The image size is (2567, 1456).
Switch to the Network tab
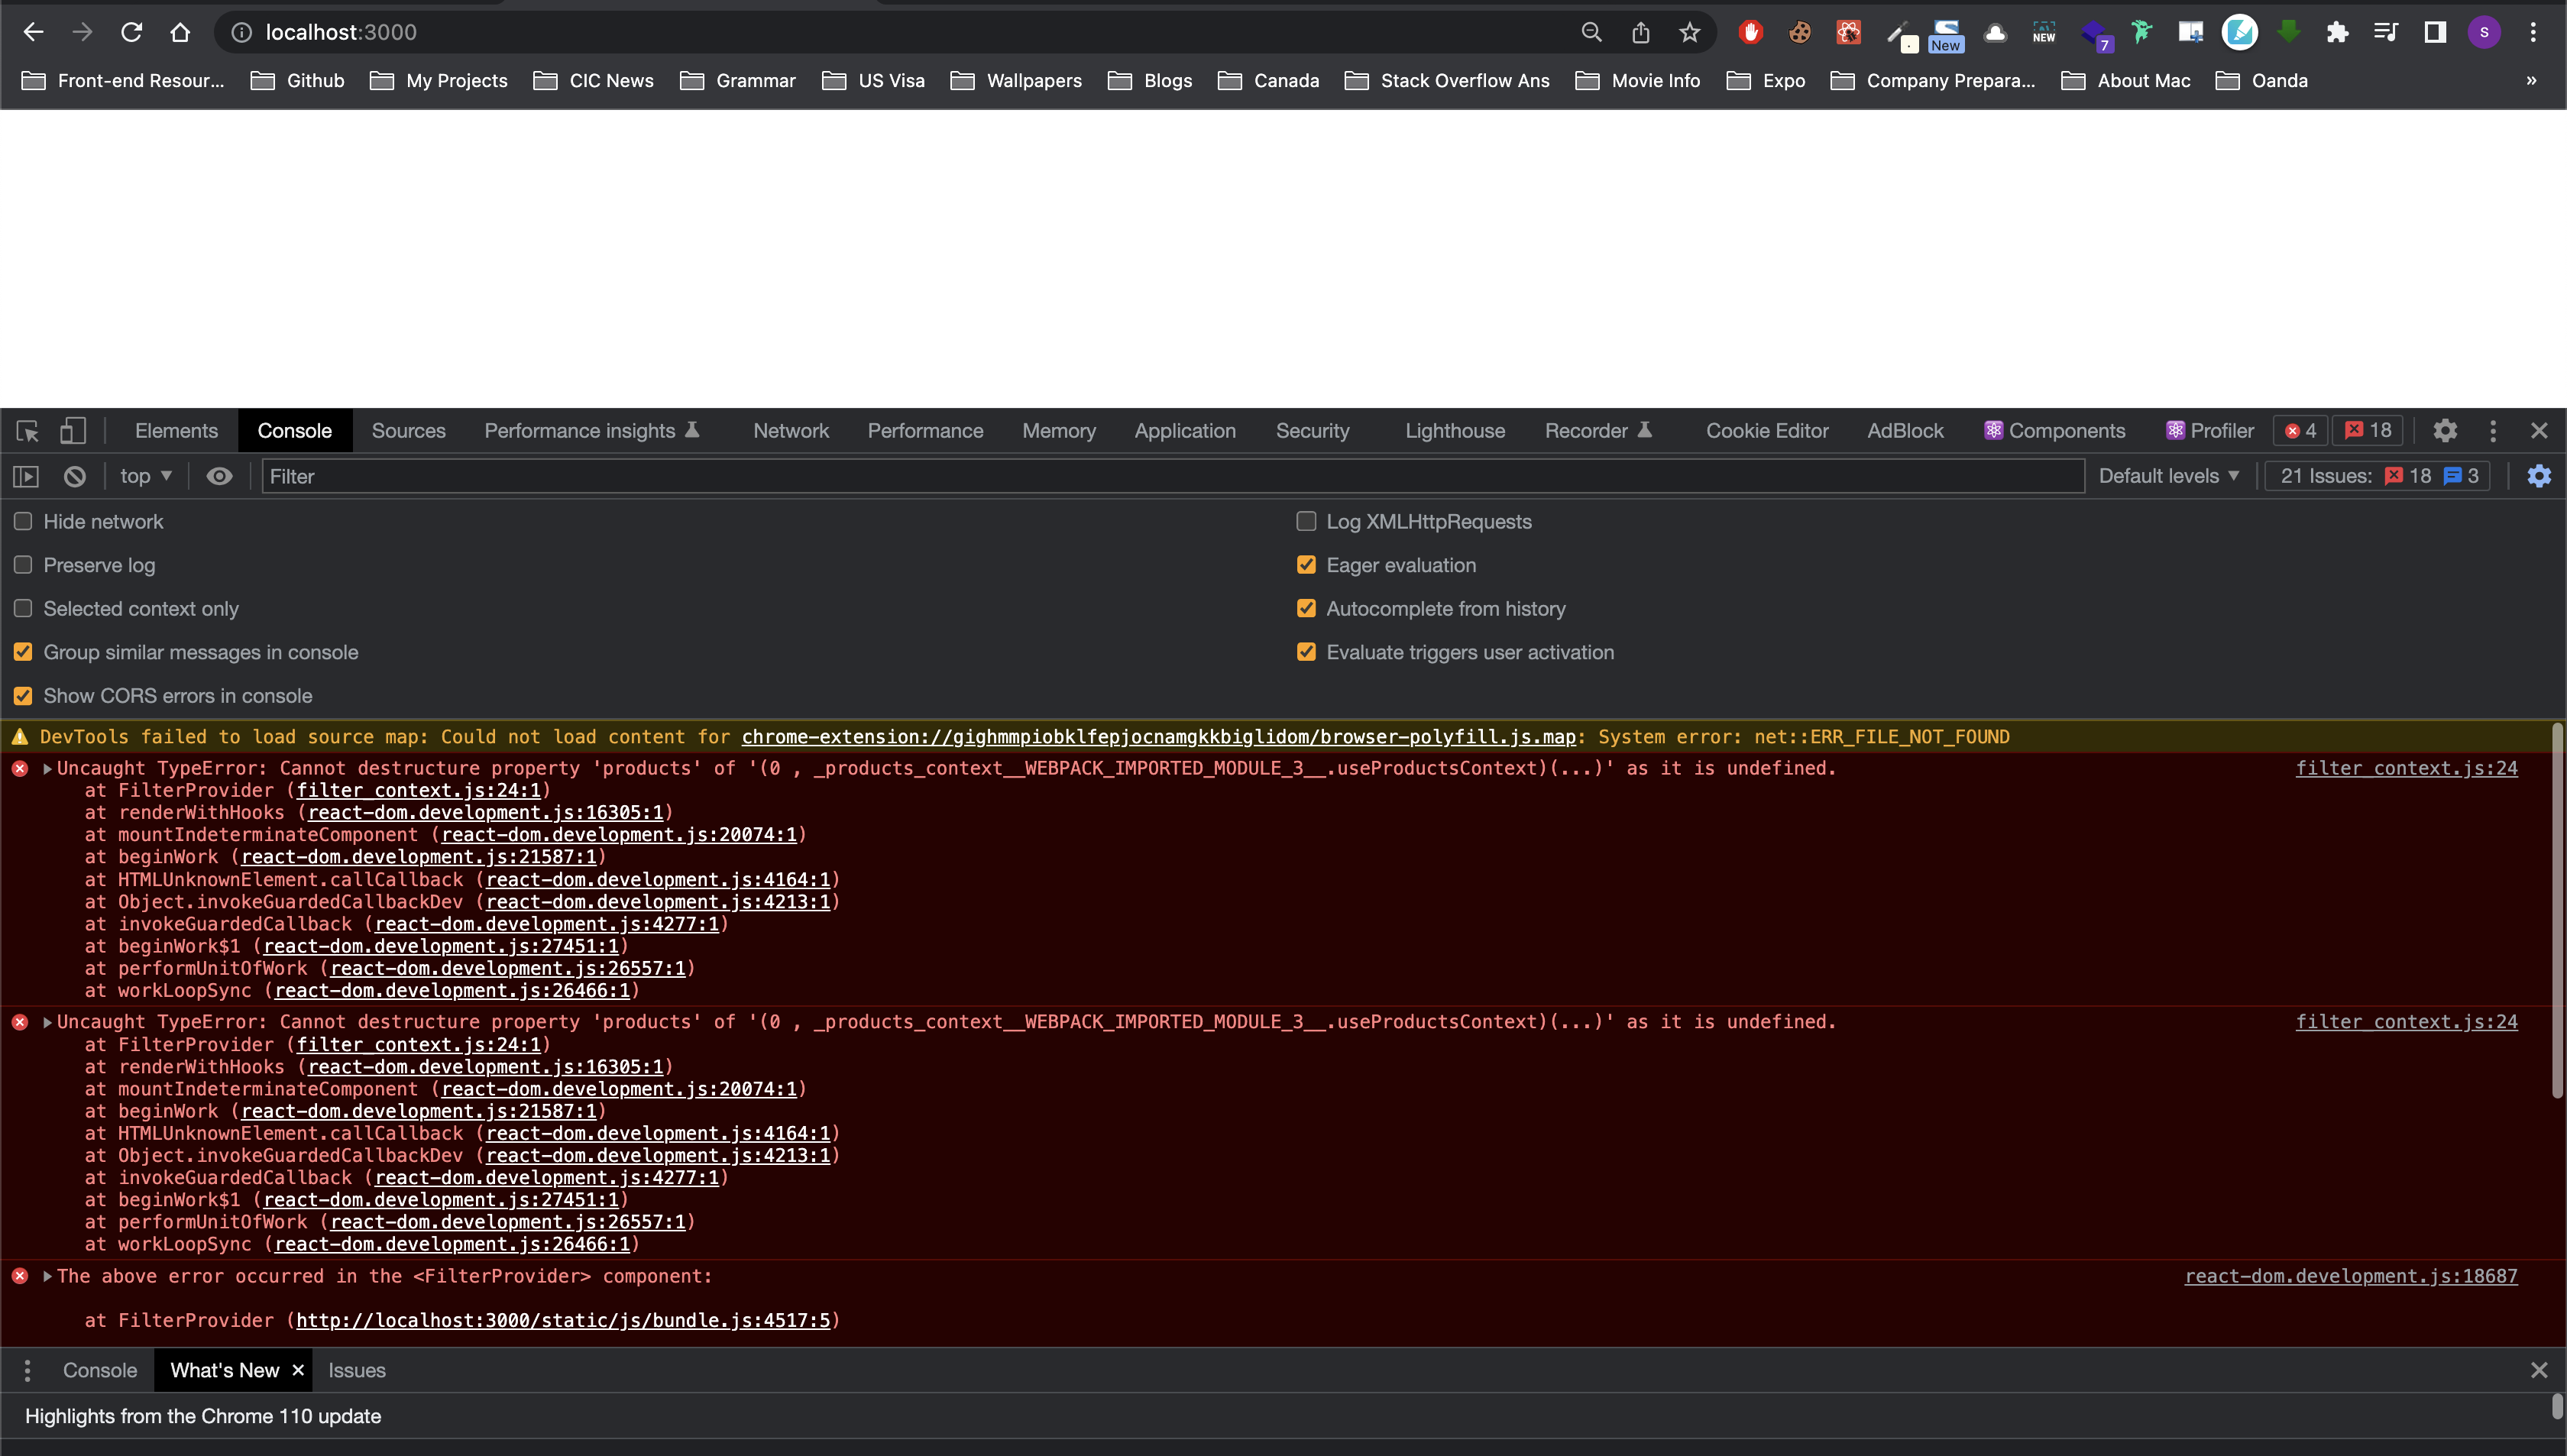click(x=790, y=431)
